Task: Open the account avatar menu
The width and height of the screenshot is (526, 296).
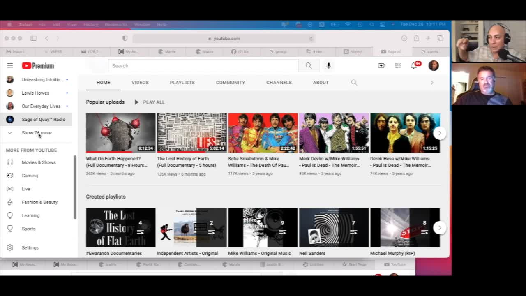Action: (434, 66)
